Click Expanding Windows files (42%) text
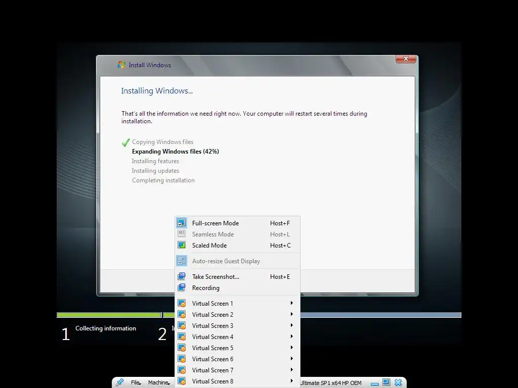Image resolution: width=518 pixels, height=388 pixels. (175, 152)
